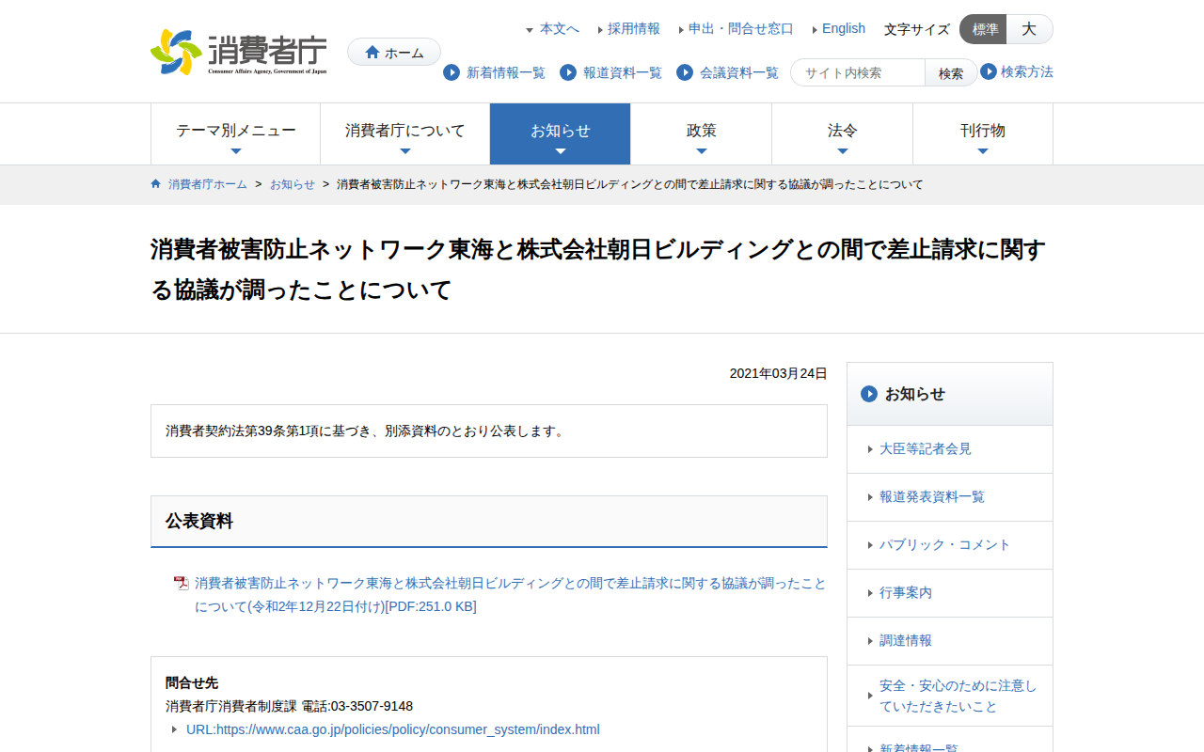Open the English version of the site
The height and width of the screenshot is (752, 1204).
844,28
